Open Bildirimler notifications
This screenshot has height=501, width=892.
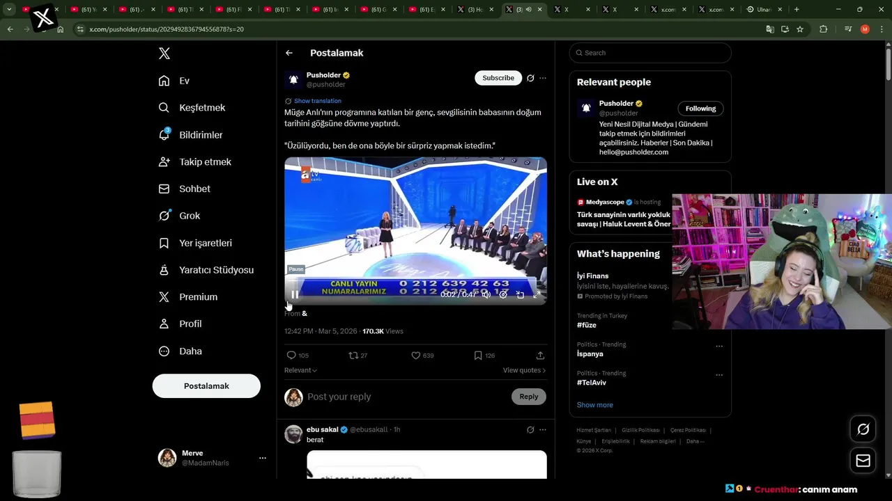tap(190, 135)
